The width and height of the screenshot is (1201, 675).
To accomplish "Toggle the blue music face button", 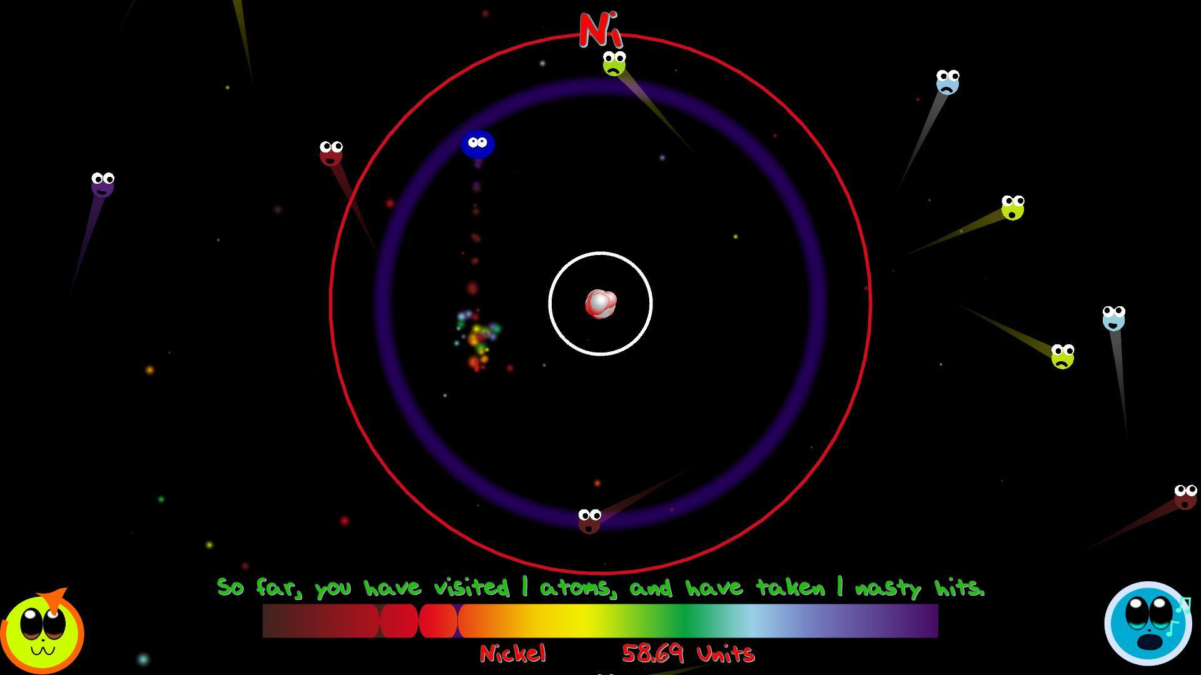I will (1148, 623).
